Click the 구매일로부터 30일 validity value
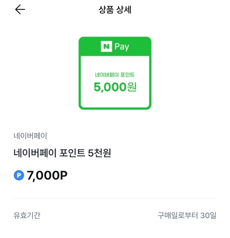The width and height of the screenshot is (230, 238). 187,215
